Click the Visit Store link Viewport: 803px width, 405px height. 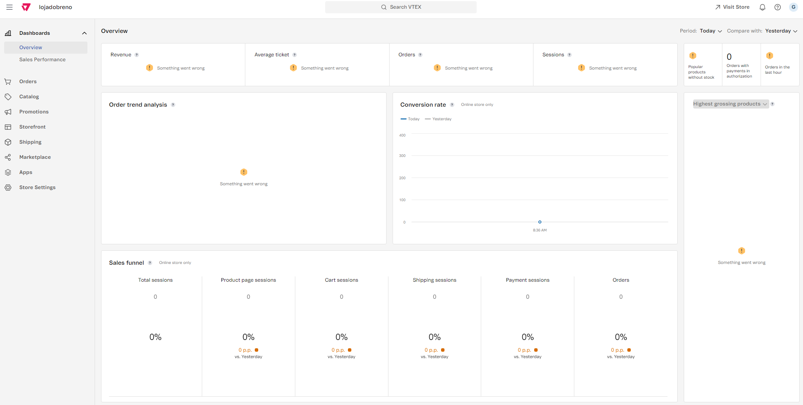tap(732, 7)
